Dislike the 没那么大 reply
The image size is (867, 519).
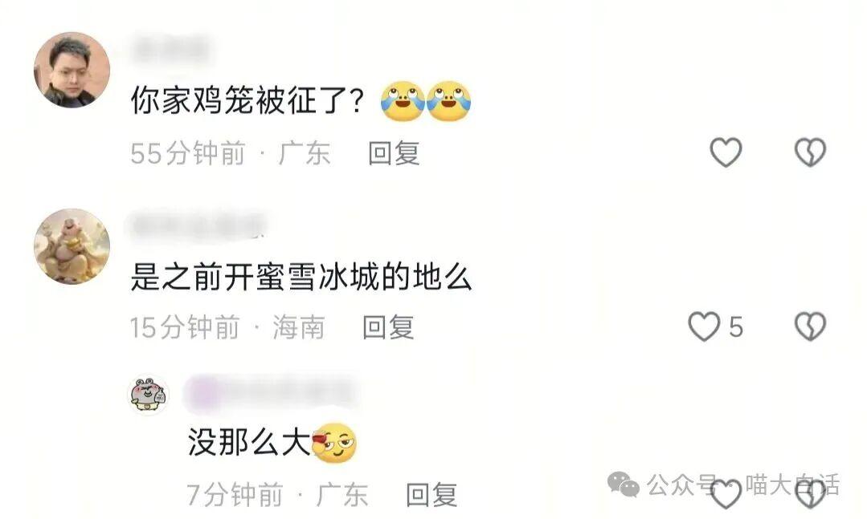810,493
